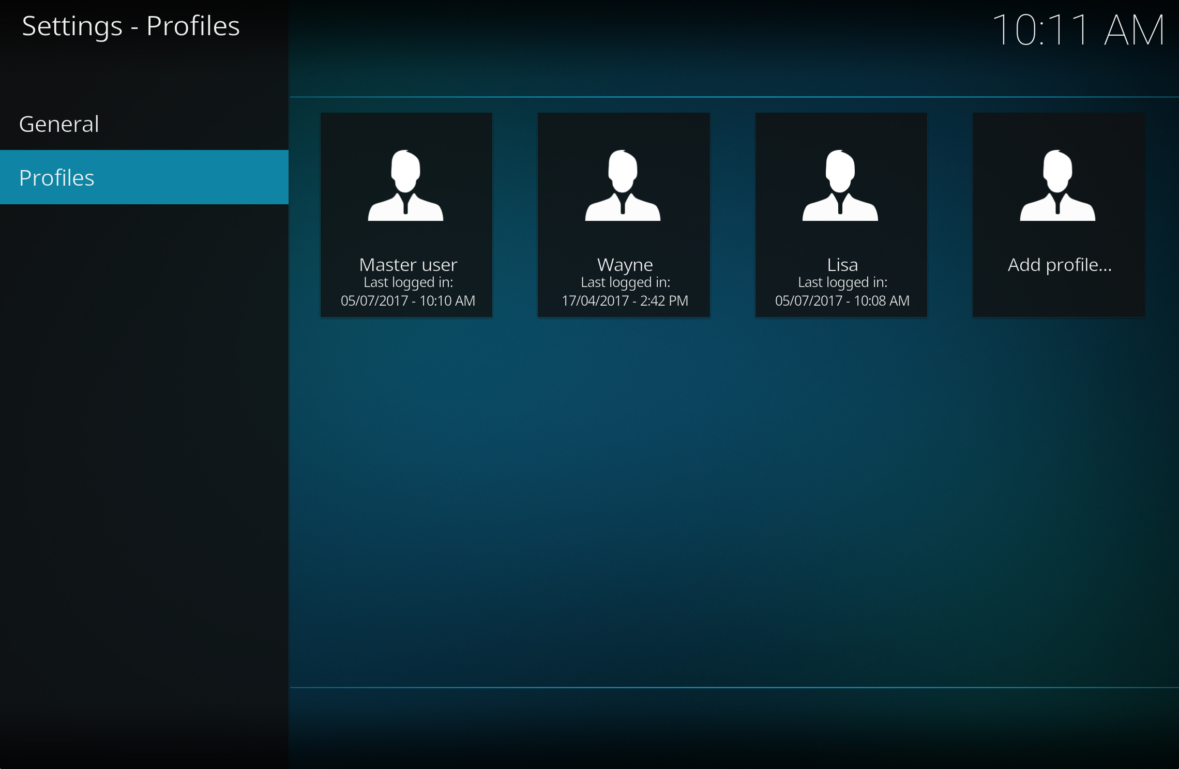Click Master user last login 10:10 AM

[x=408, y=300]
